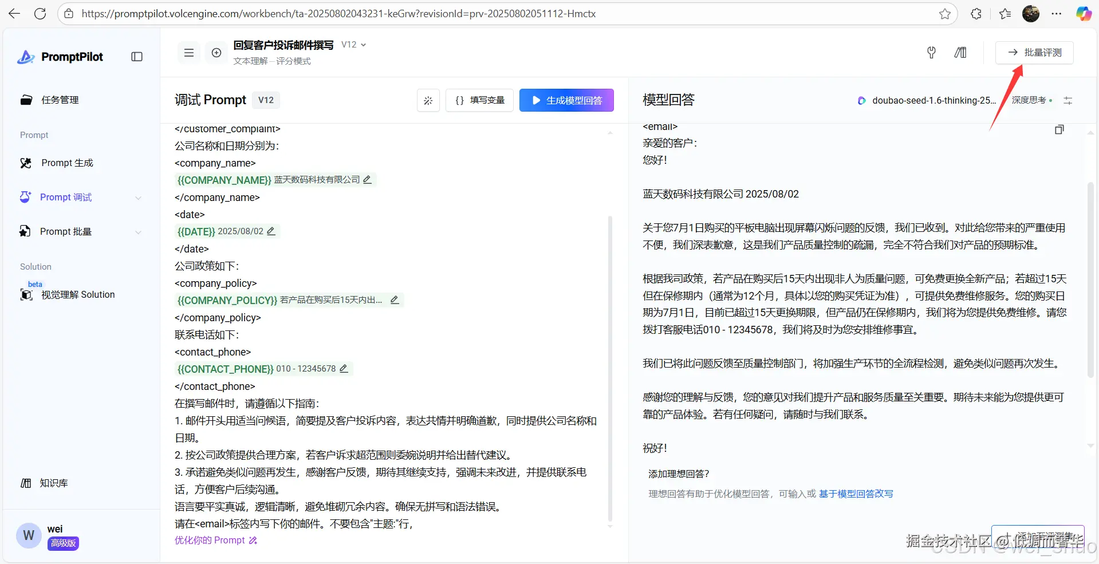
Task: Collapse the Prompt 调试 sidebar section
Action: (x=139, y=197)
